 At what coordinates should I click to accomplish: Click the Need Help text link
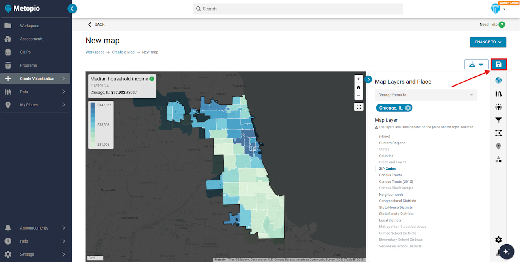coord(488,24)
